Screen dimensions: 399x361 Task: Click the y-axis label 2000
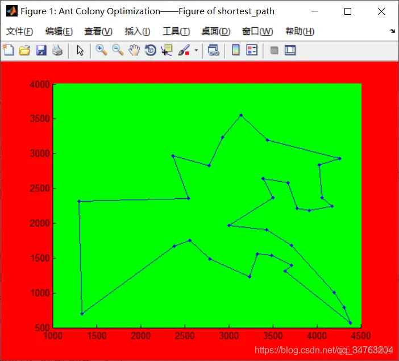40,223
